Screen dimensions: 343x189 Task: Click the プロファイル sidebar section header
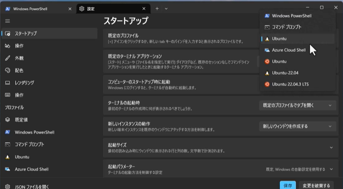[x=14, y=107]
